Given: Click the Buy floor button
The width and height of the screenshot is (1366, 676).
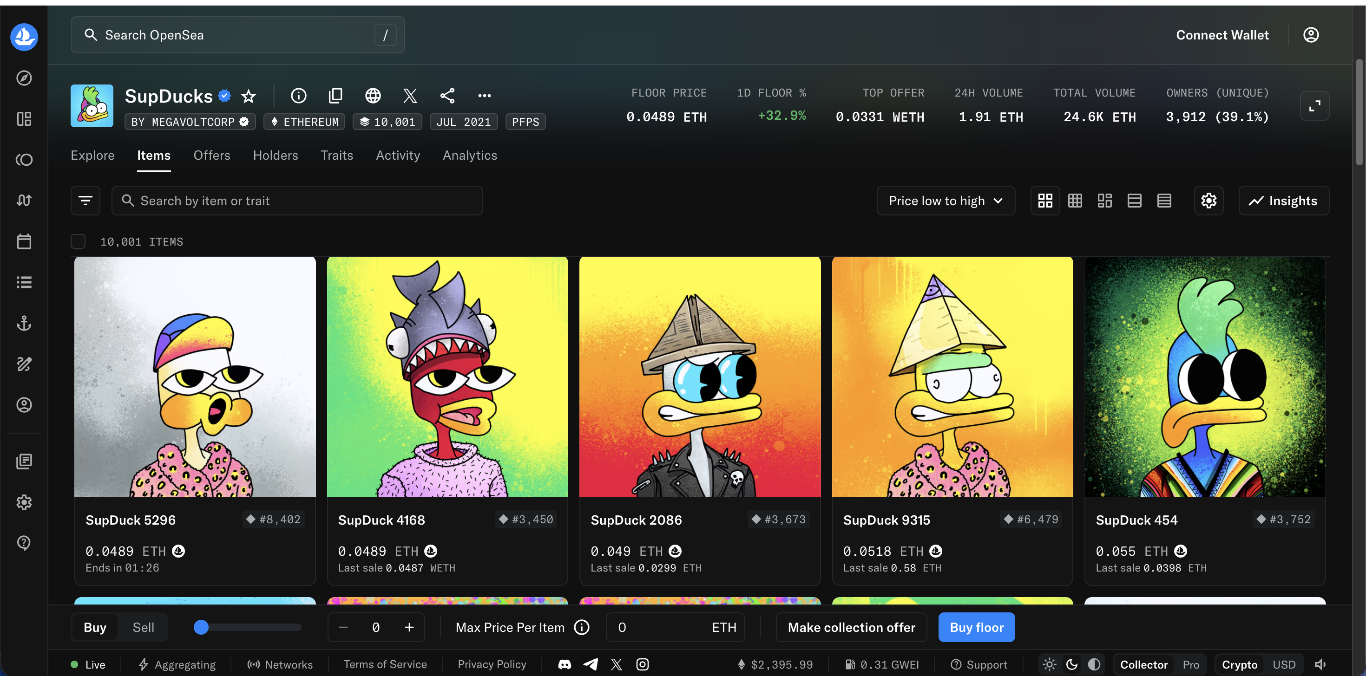Looking at the screenshot, I should point(976,627).
